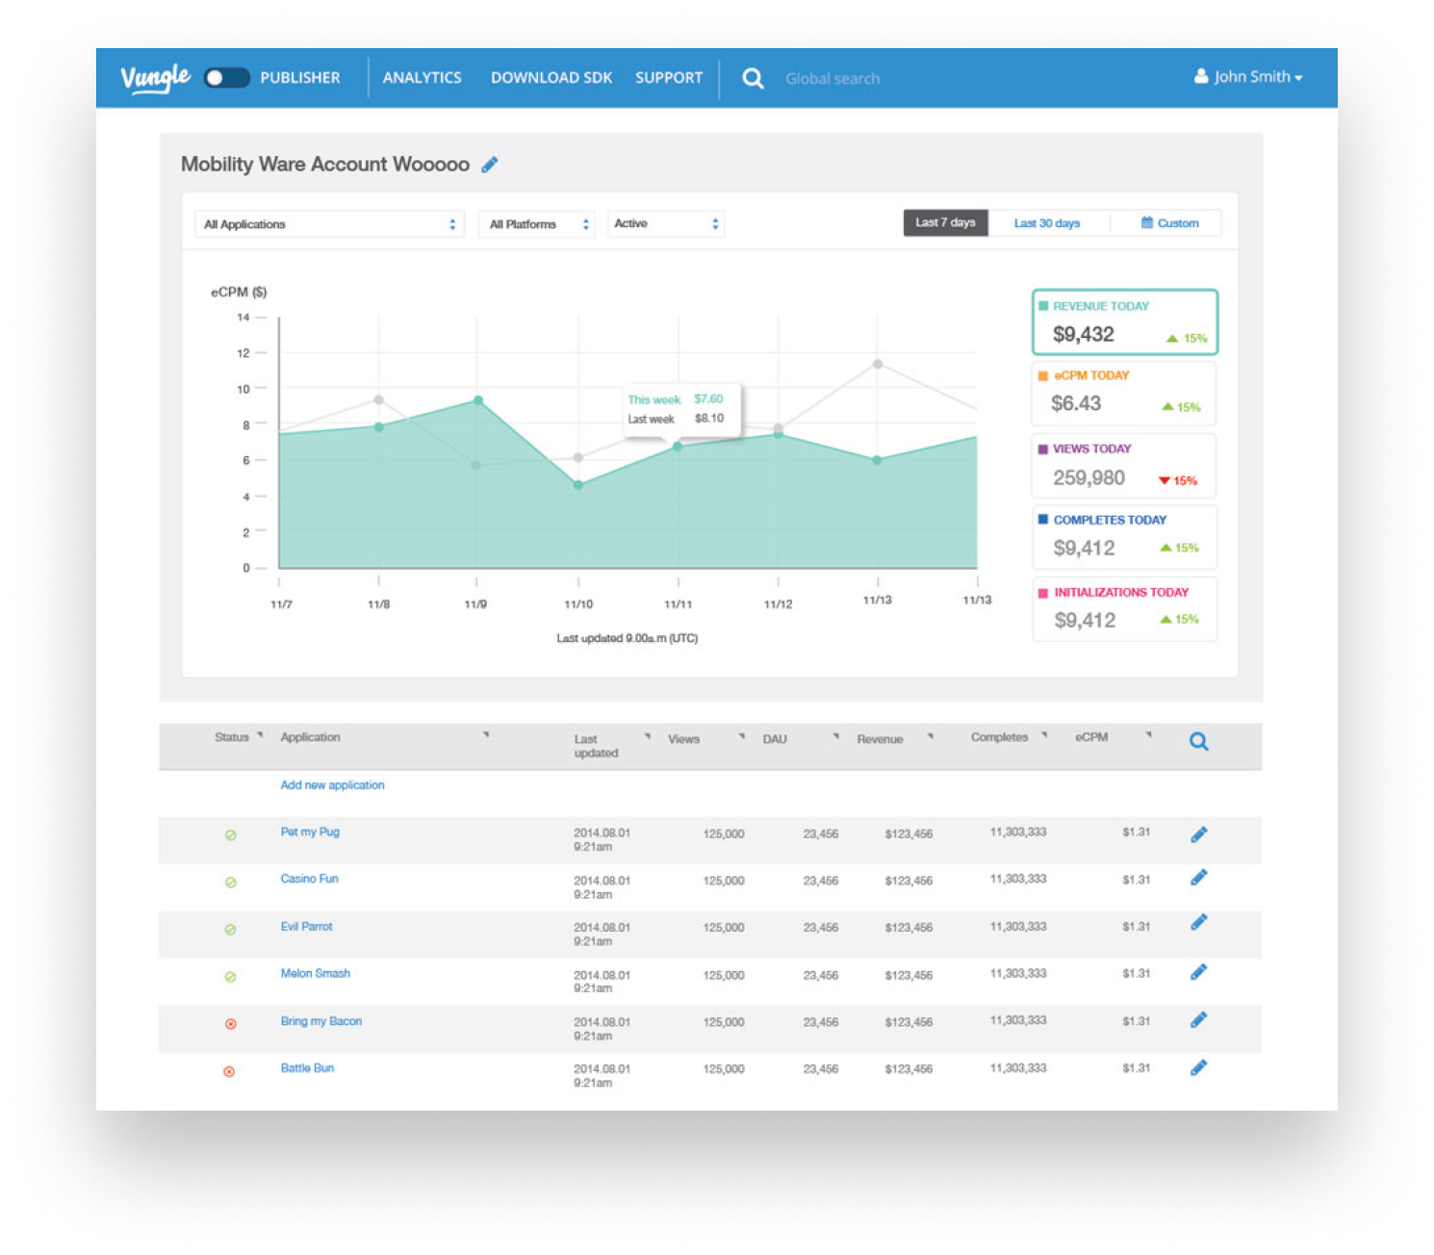Sort table by Completes column arrow

pos(1044,735)
